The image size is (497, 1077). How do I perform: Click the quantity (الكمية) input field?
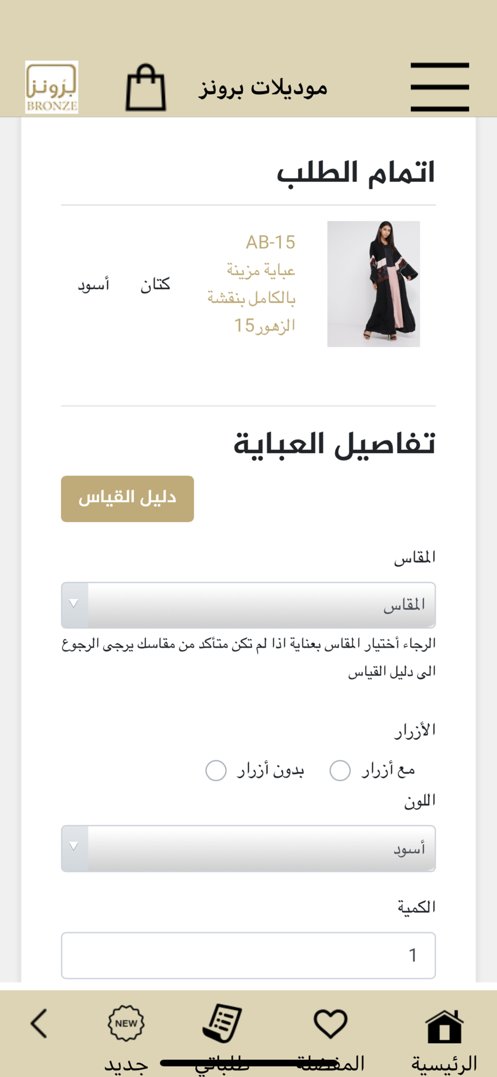click(248, 955)
